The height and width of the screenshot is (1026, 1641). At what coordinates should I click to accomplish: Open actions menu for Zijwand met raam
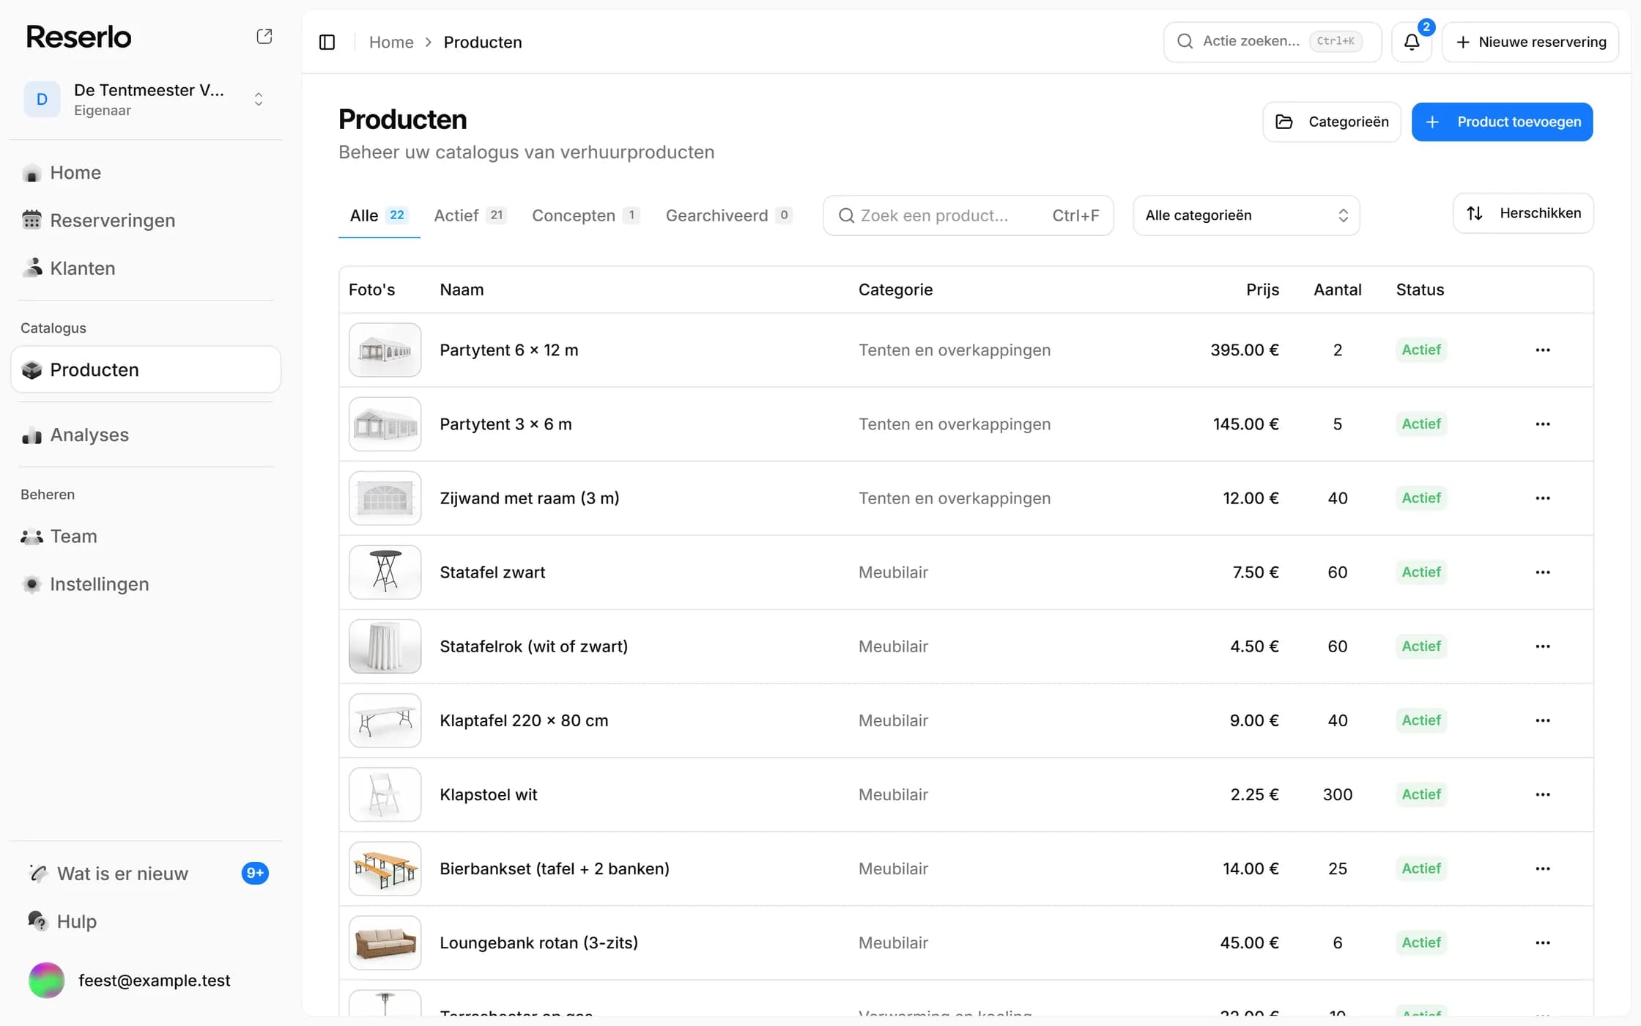tap(1543, 498)
